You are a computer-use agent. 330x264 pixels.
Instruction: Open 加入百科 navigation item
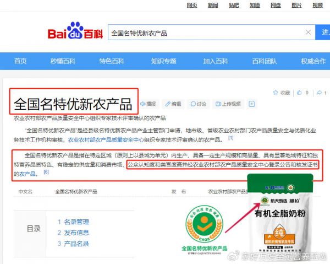pyautogui.click(x=216, y=61)
